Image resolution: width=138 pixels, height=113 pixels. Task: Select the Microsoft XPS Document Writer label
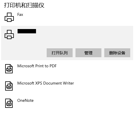pyautogui.click(x=46, y=83)
